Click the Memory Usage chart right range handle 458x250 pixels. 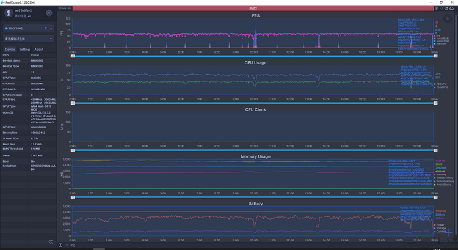(x=435, y=197)
